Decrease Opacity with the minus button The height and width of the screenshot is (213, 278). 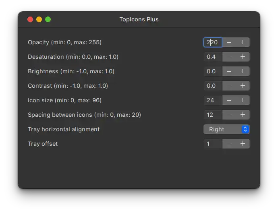pos(229,42)
